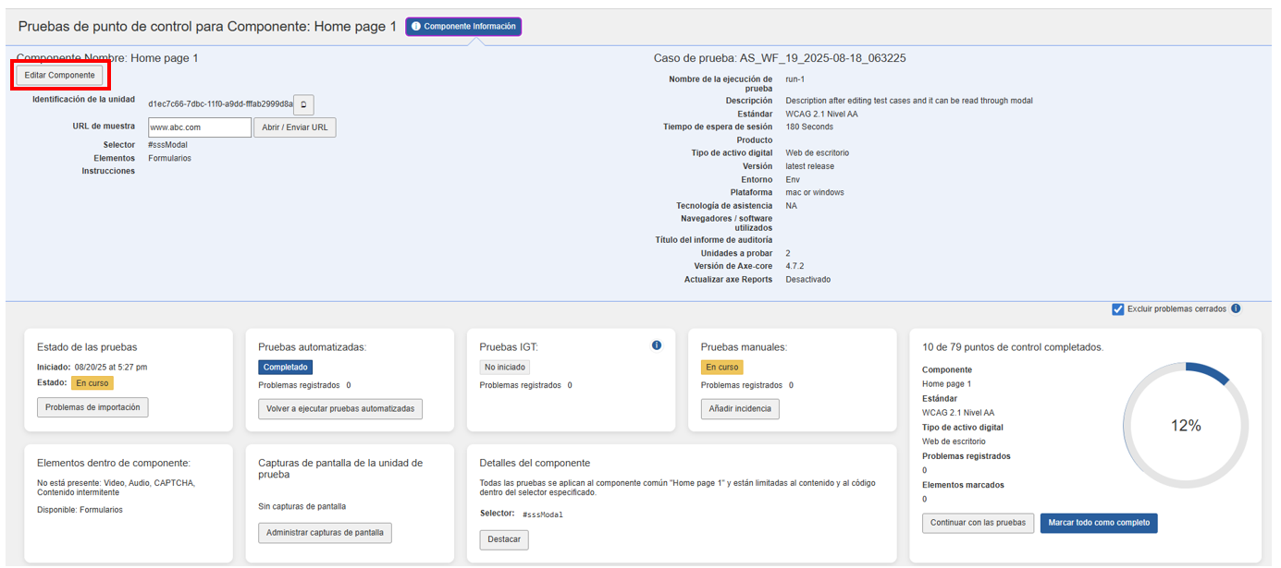Click Marcar todo como completo
Screen dimensions: 1281x568
tap(1099, 523)
